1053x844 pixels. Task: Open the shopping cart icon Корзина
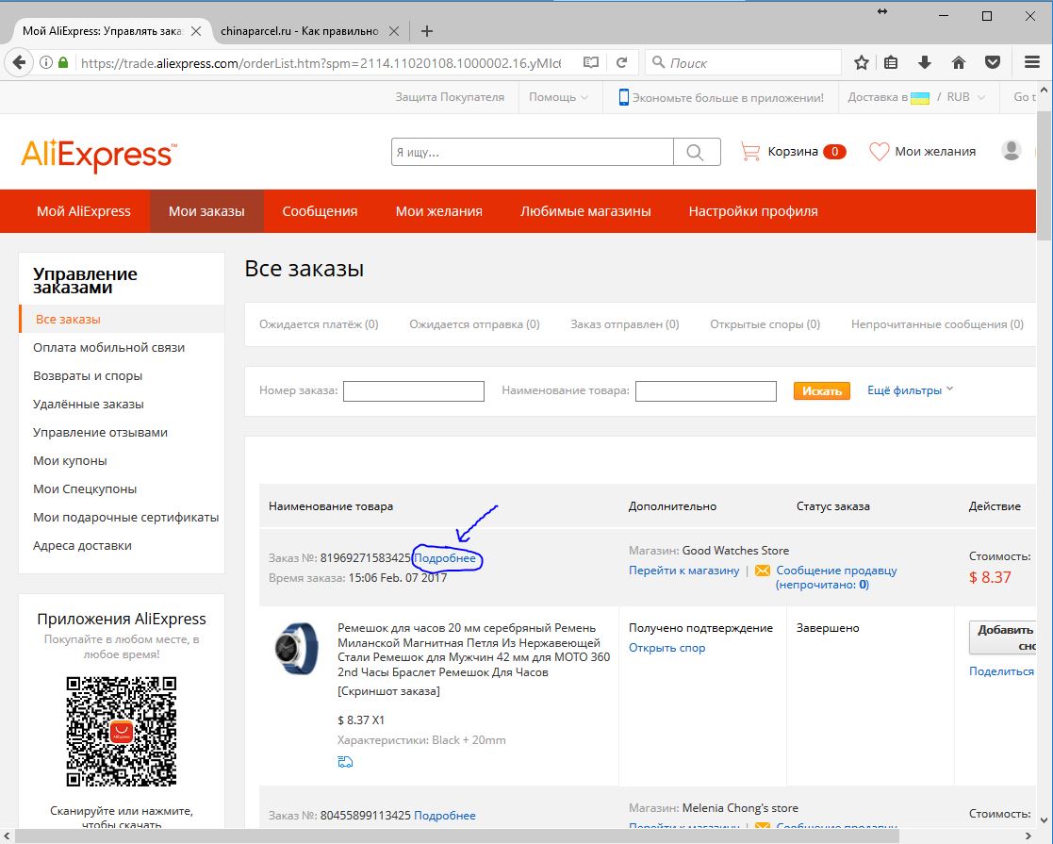pos(749,151)
